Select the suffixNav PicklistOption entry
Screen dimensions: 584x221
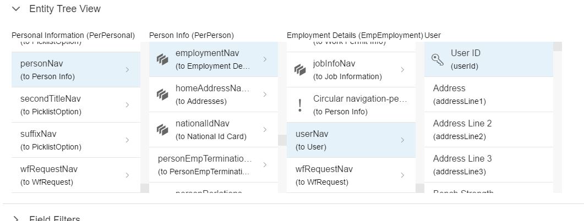pyautogui.click(x=76, y=140)
